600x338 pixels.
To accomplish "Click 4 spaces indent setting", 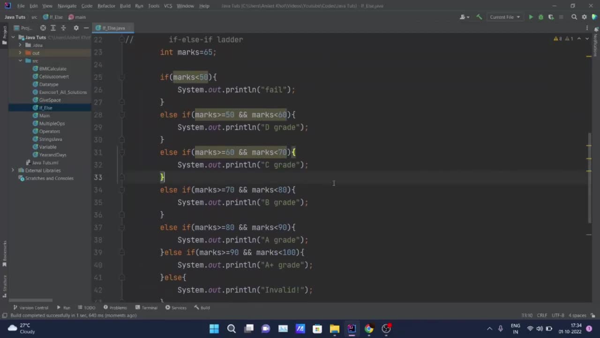I will click(577, 315).
